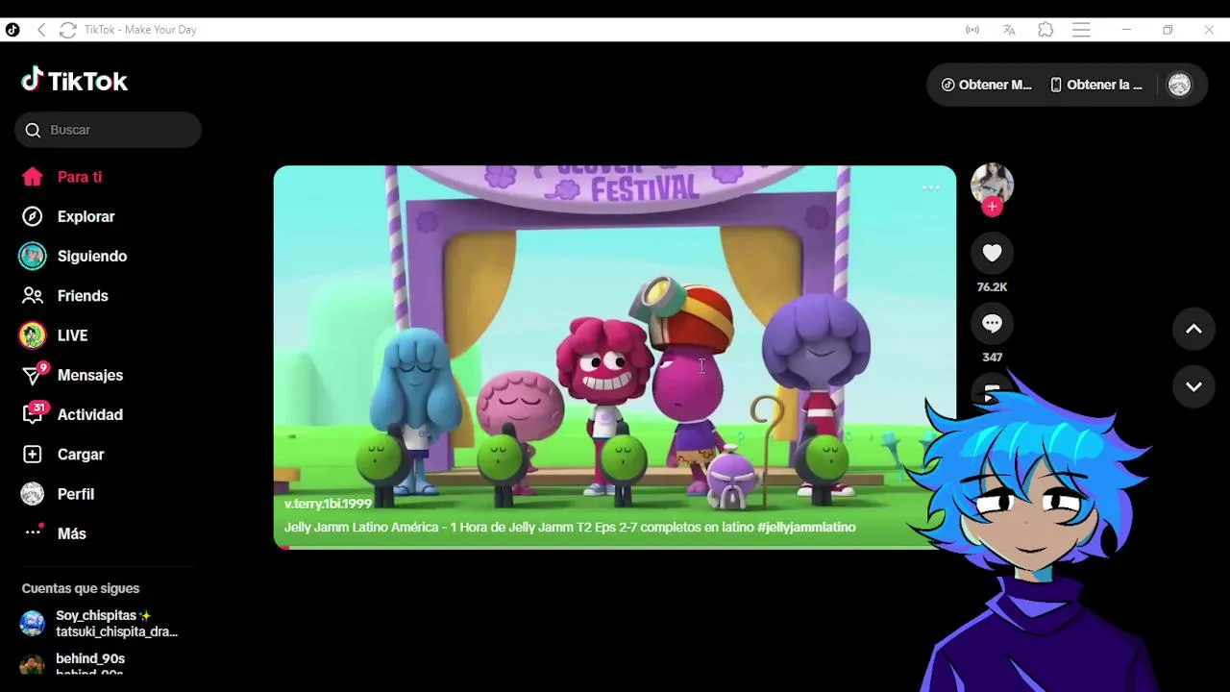Open the v.terry.1bi.1999 username link
This screenshot has width=1230, height=692.
pos(328,504)
